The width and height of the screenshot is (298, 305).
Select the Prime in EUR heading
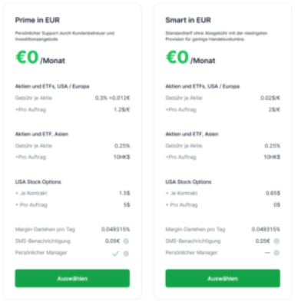pyautogui.click(x=38, y=20)
